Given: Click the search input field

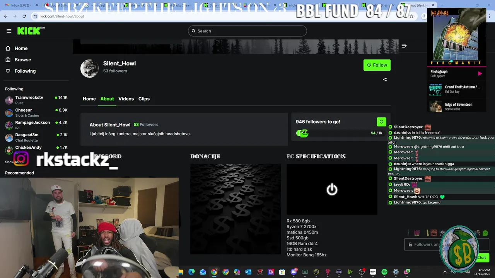Looking at the screenshot, I should pyautogui.click(x=247, y=31).
